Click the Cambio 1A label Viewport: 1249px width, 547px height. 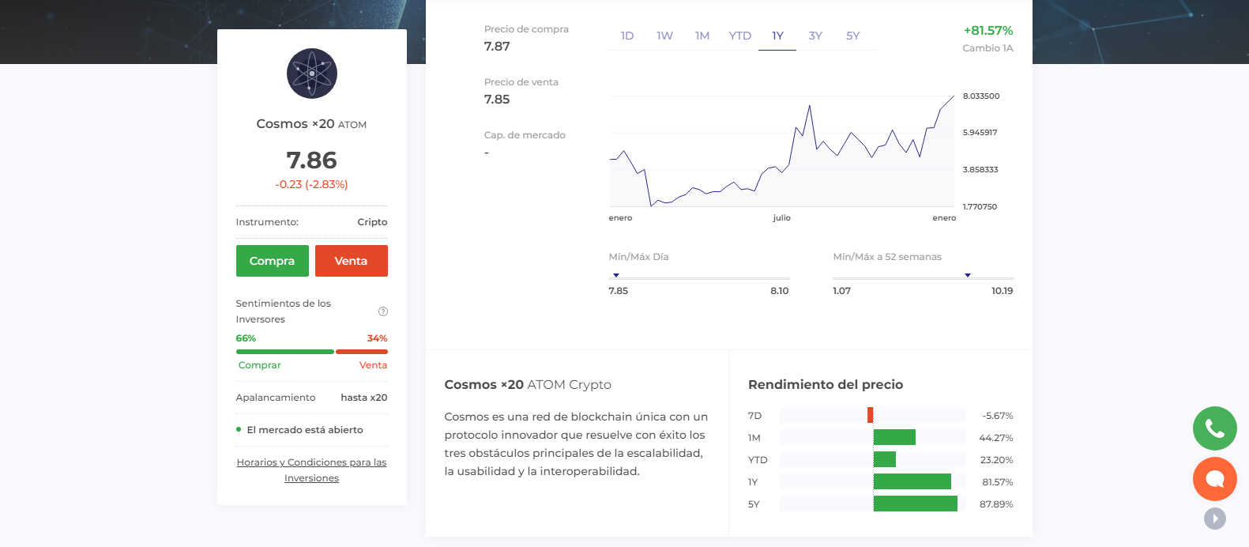(x=988, y=48)
